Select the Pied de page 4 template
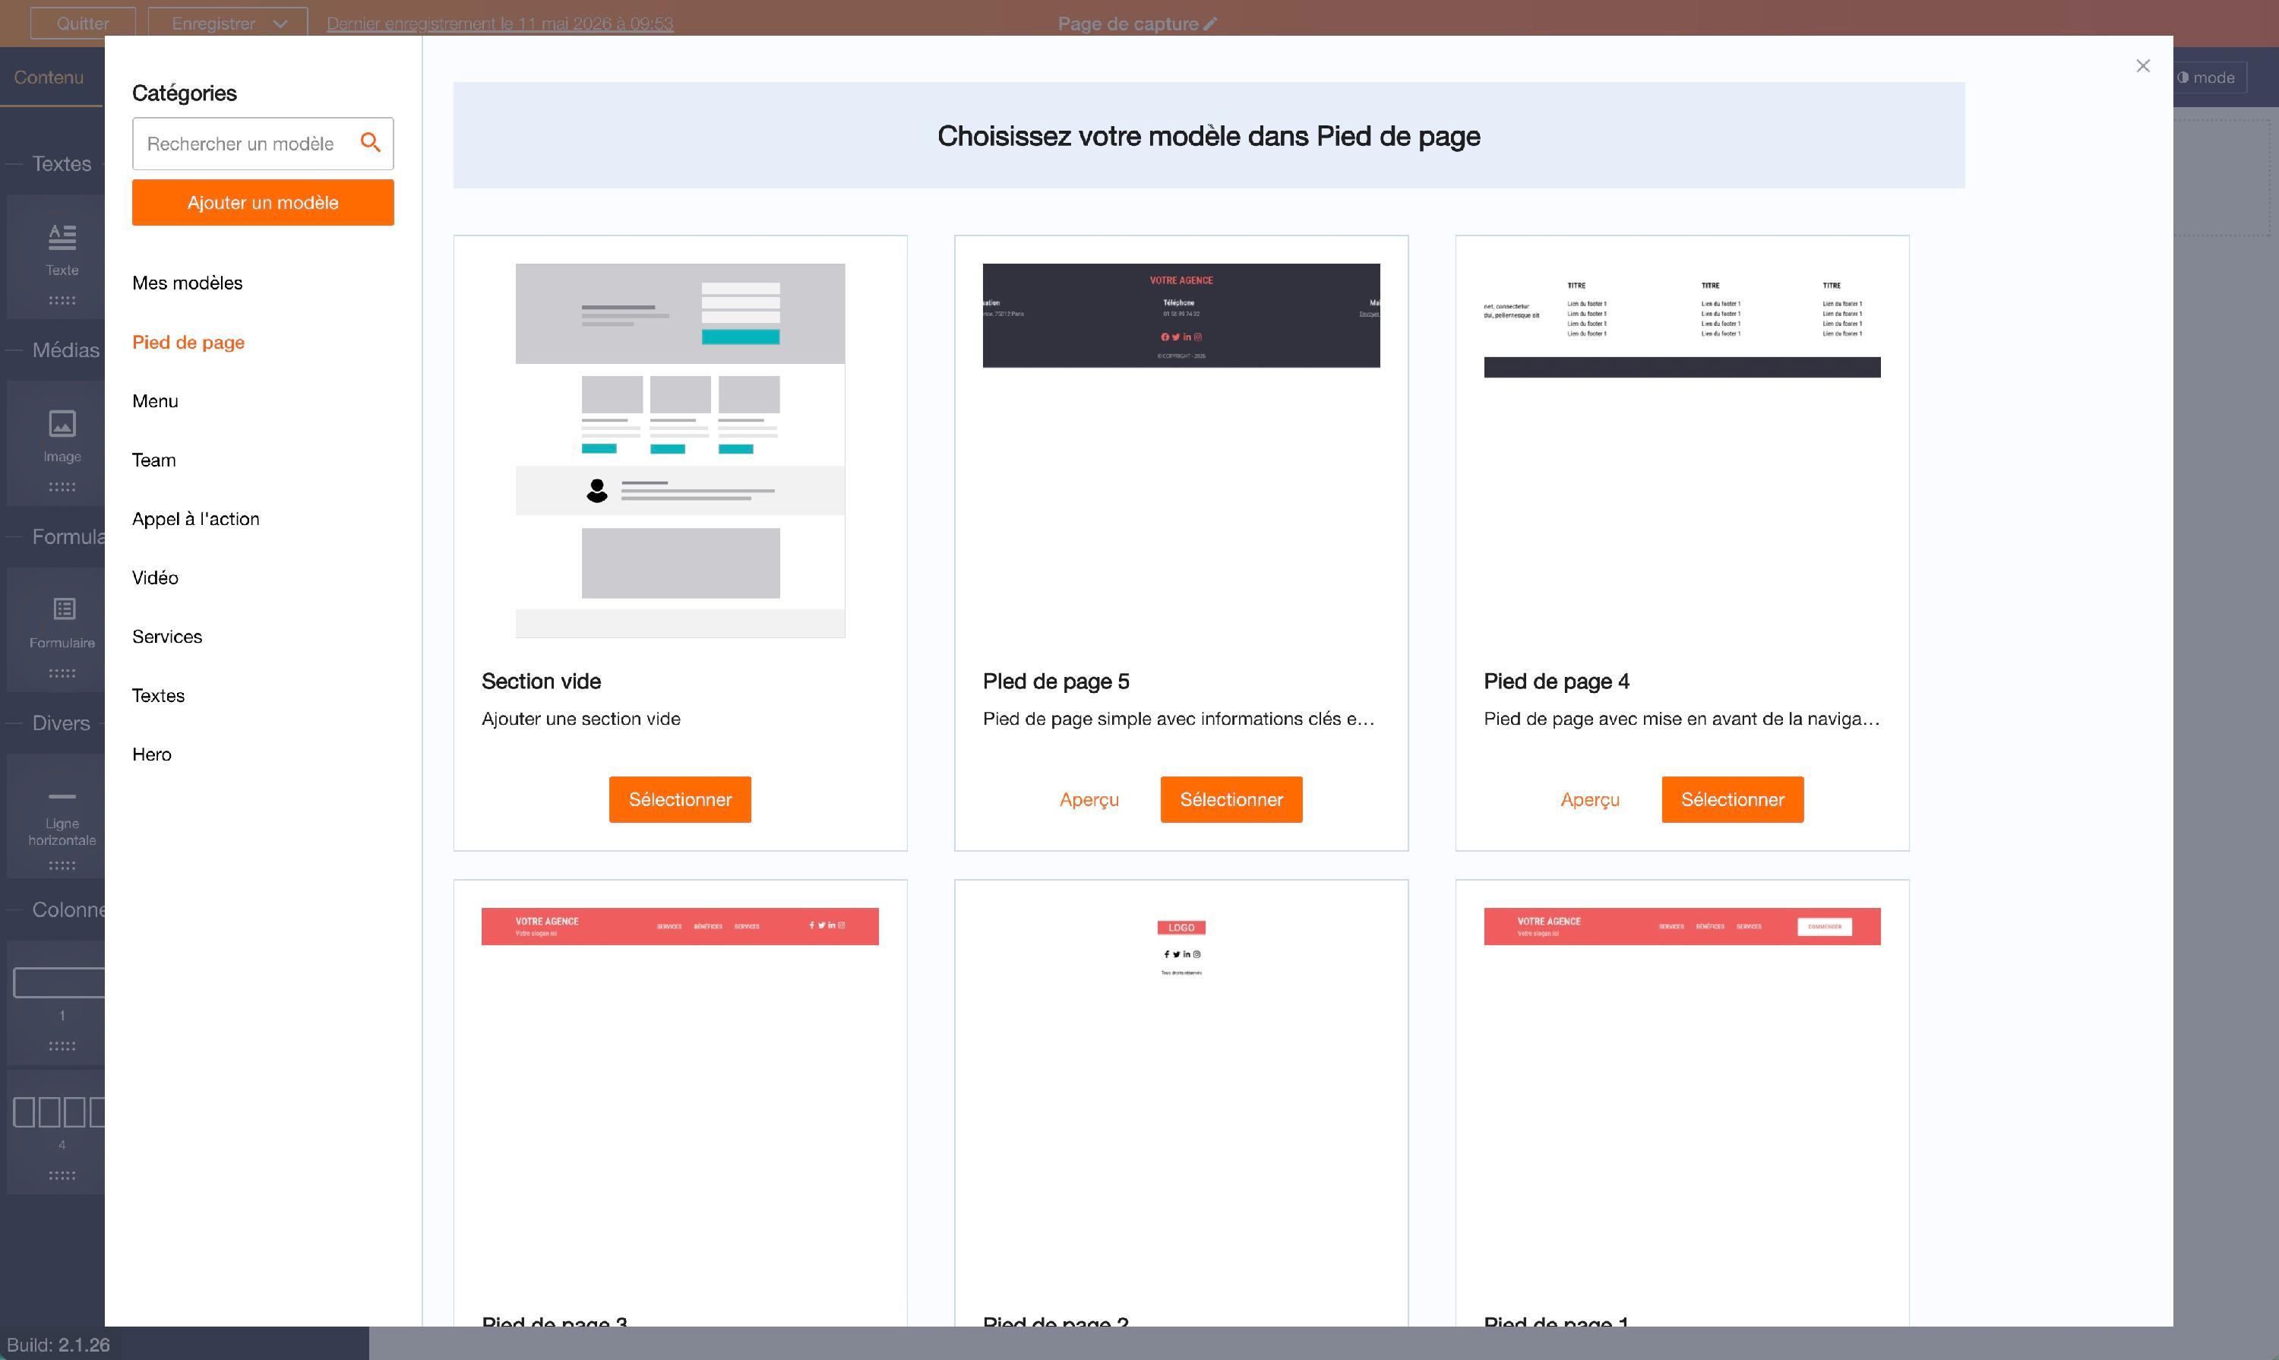This screenshot has width=2279, height=1360. (1732, 799)
